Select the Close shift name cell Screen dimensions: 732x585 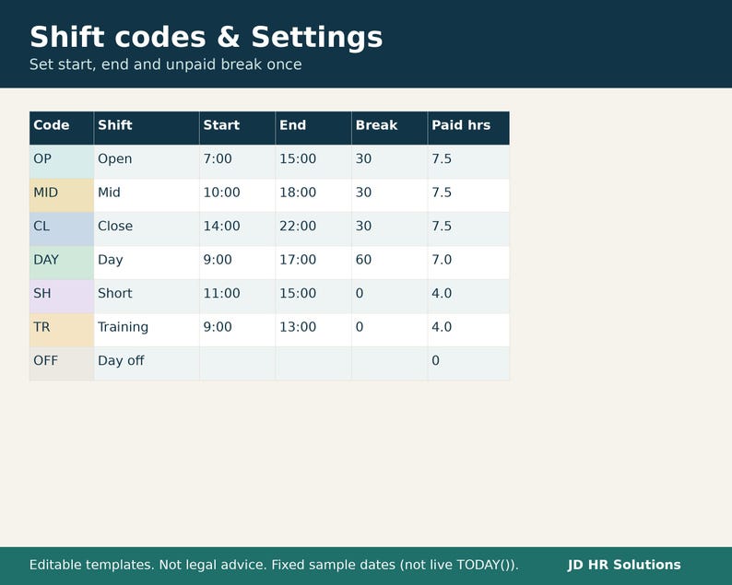(x=147, y=228)
